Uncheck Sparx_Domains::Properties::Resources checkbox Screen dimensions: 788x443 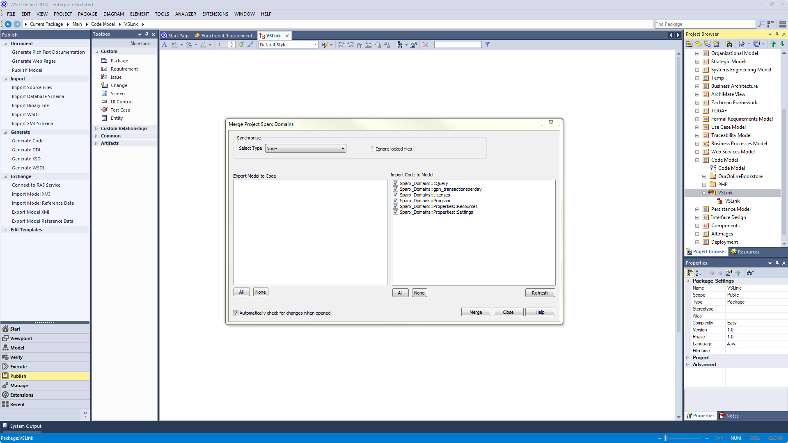(396, 206)
